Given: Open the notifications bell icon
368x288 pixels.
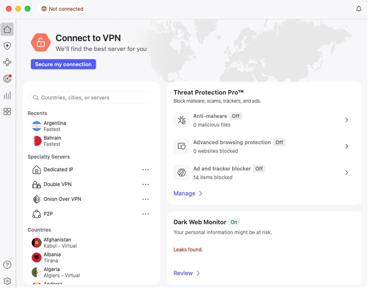Looking at the screenshot, I should pyautogui.click(x=359, y=9).
